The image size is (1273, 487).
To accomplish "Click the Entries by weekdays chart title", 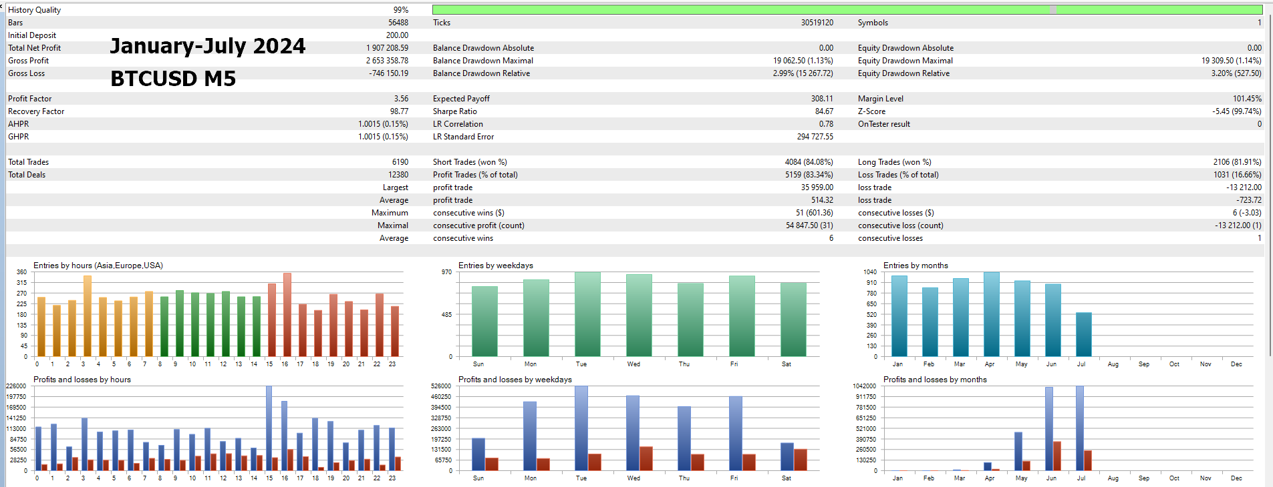I will click(495, 266).
